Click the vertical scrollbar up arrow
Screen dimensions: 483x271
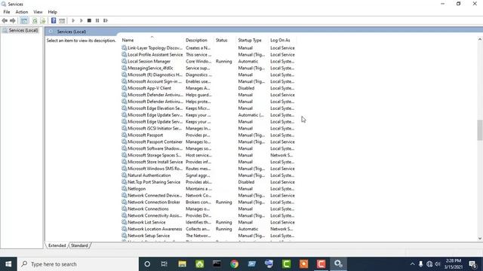(x=480, y=39)
